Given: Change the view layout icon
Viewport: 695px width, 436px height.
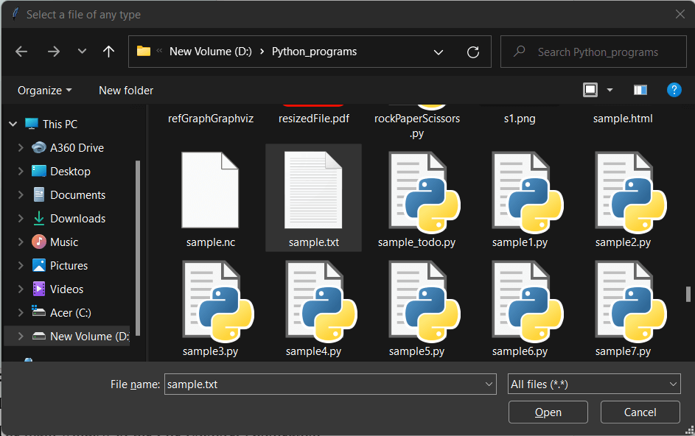Looking at the screenshot, I should click(x=590, y=89).
